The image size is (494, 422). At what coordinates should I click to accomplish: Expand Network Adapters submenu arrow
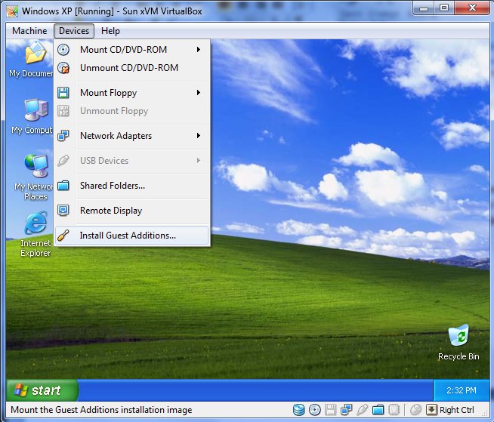(x=199, y=136)
